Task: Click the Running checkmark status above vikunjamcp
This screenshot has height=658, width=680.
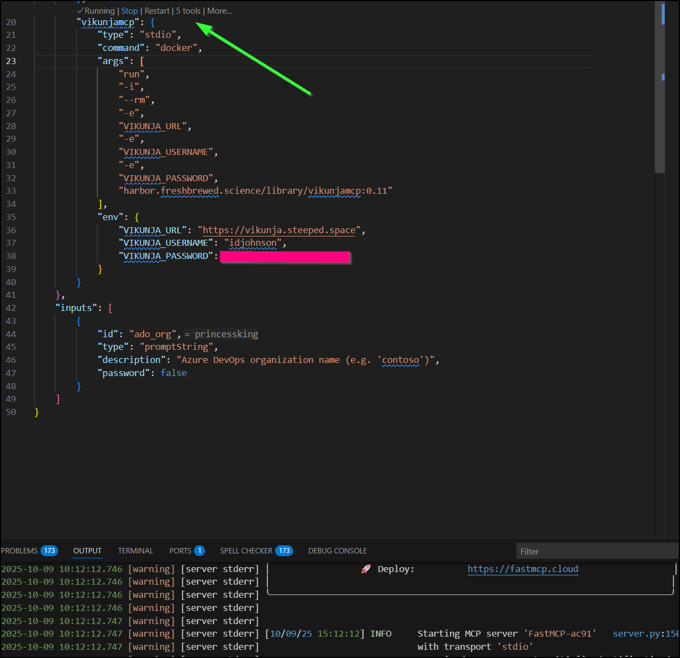Action: tap(96, 11)
